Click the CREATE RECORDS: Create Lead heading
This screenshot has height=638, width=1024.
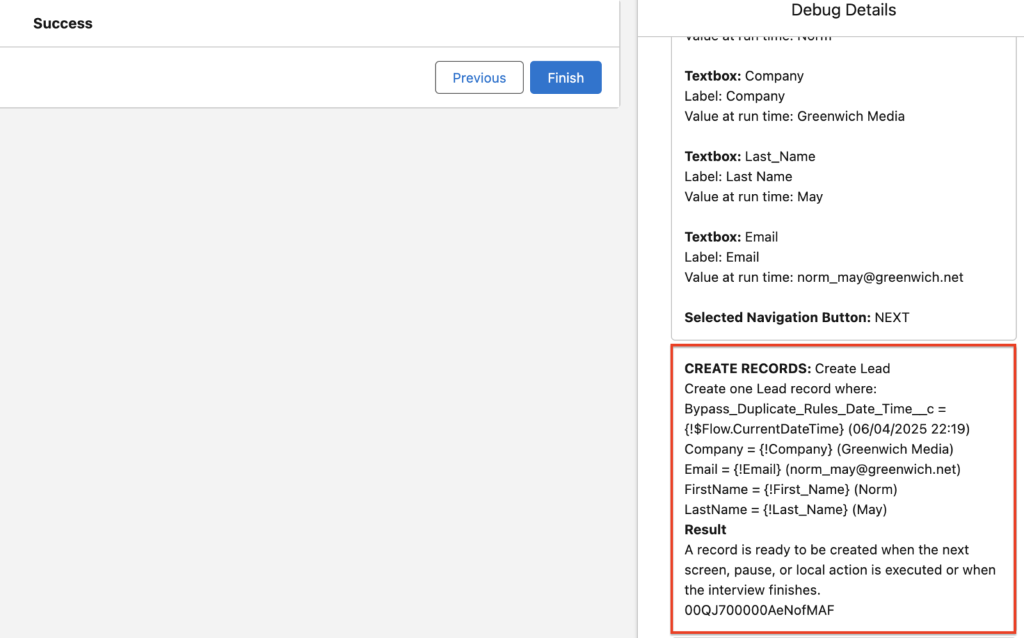(x=787, y=369)
